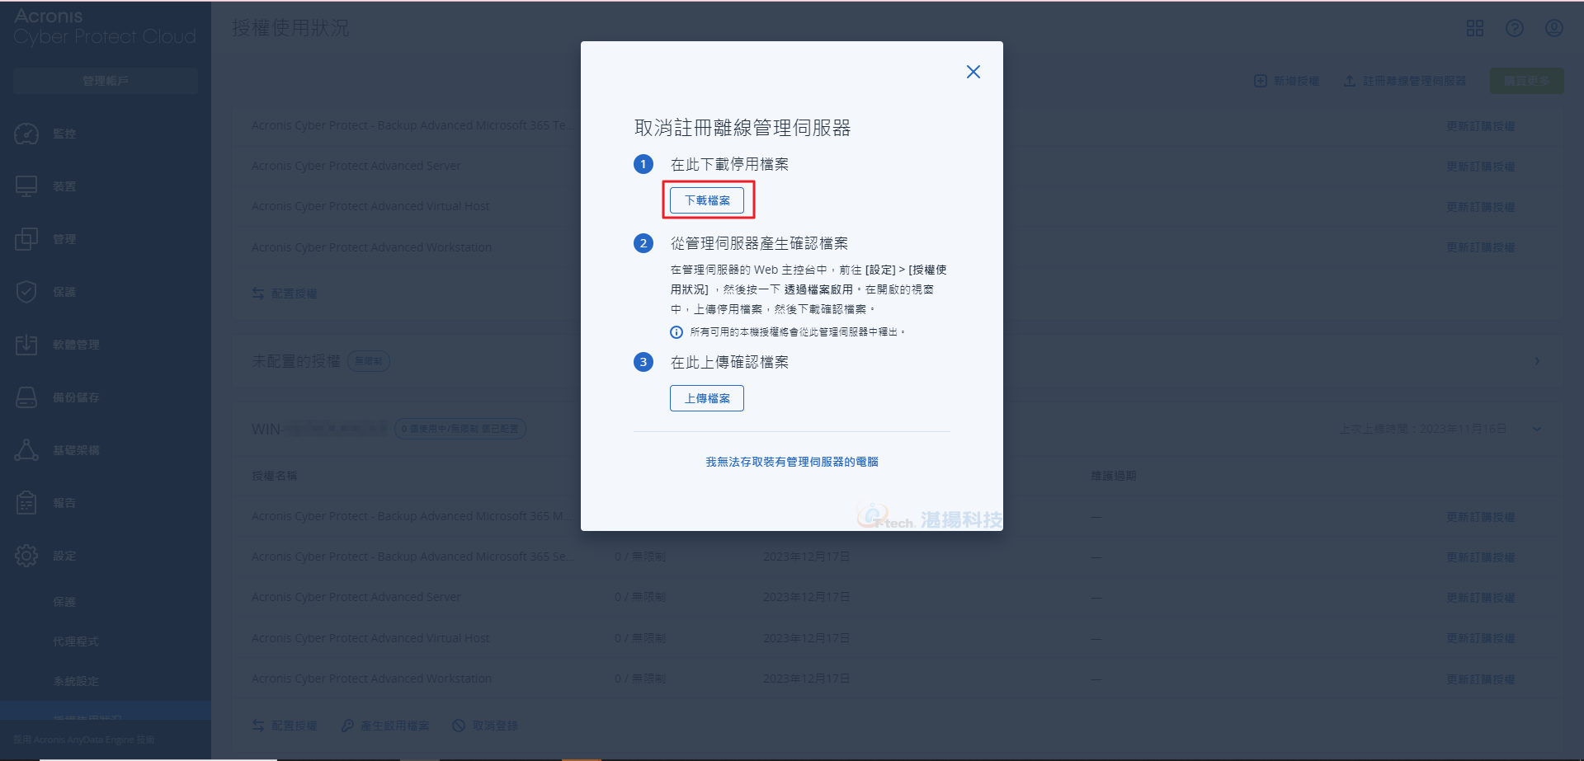The image size is (1584, 761).
Task: Open the apps grid icon in header
Action: (1475, 29)
